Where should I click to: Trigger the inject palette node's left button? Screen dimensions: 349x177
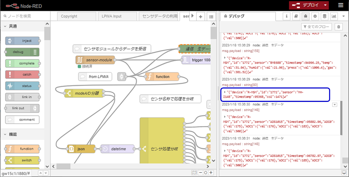[x=10, y=41]
